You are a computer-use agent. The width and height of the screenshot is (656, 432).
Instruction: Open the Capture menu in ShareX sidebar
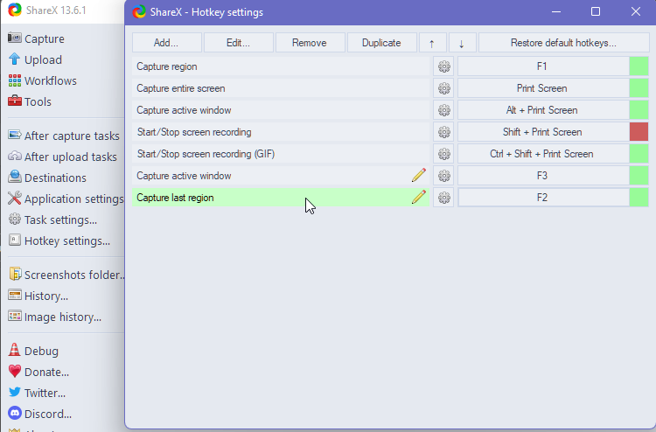click(44, 38)
